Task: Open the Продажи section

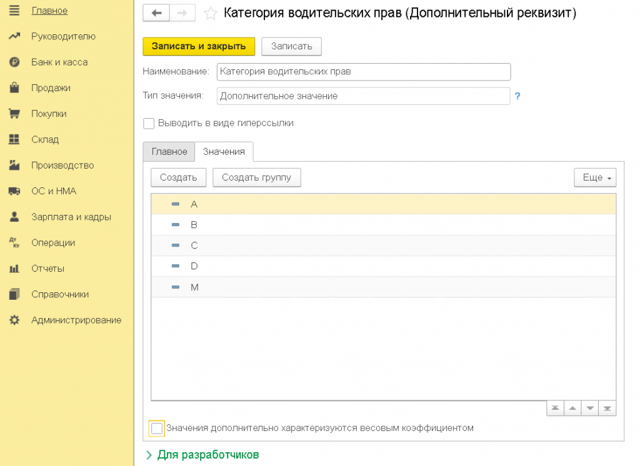Action: pos(51,88)
